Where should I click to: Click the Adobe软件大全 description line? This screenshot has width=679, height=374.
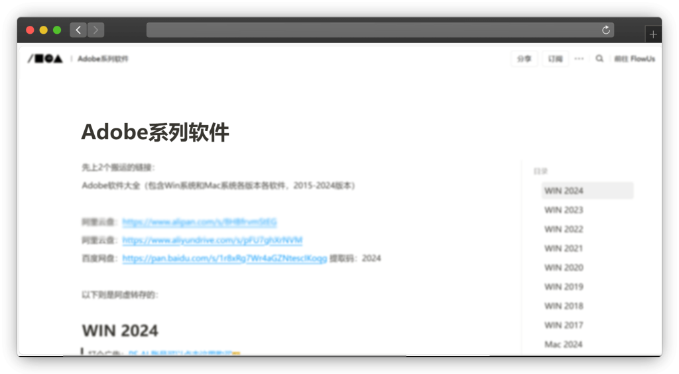click(x=219, y=185)
